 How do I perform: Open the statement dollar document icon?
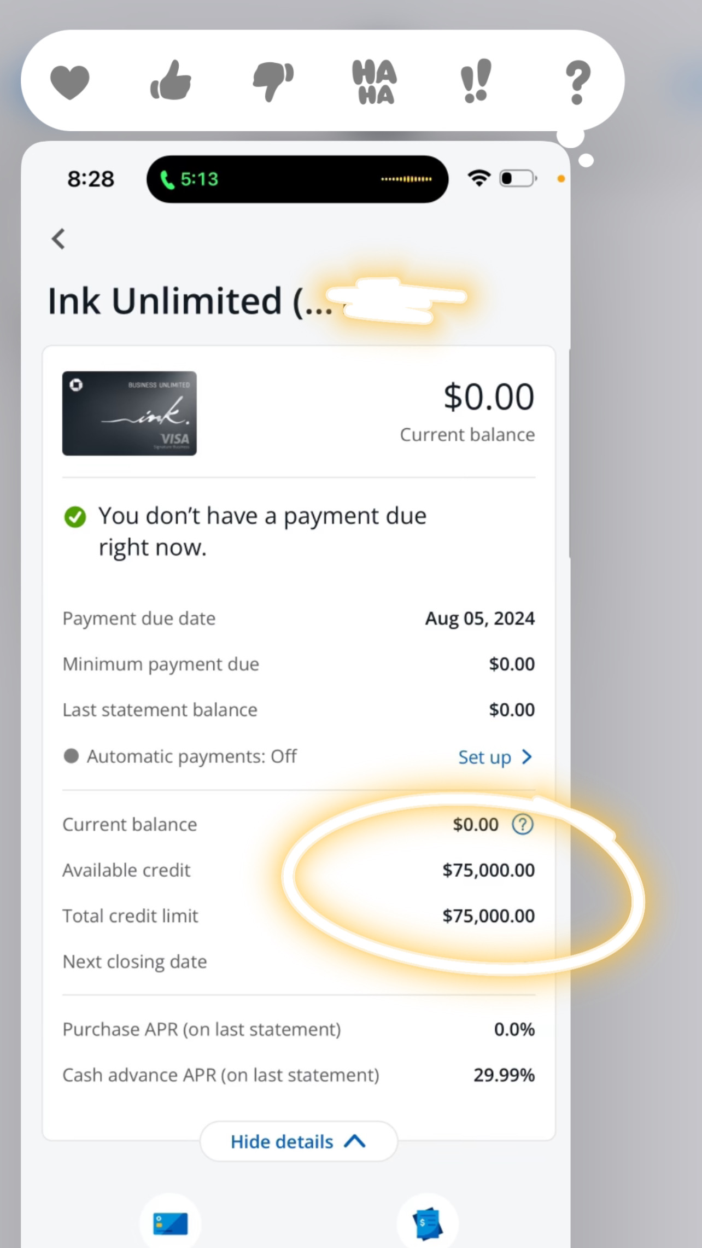pos(428,1224)
